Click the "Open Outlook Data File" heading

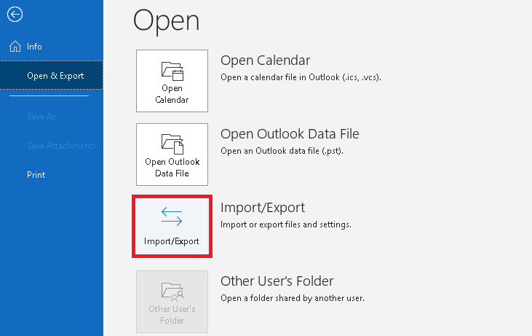(x=290, y=134)
